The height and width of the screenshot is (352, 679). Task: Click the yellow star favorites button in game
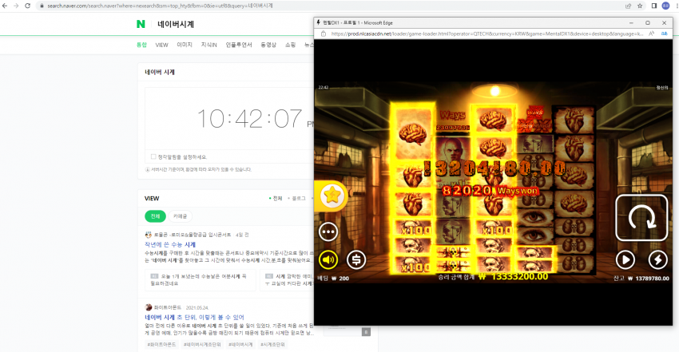point(332,196)
